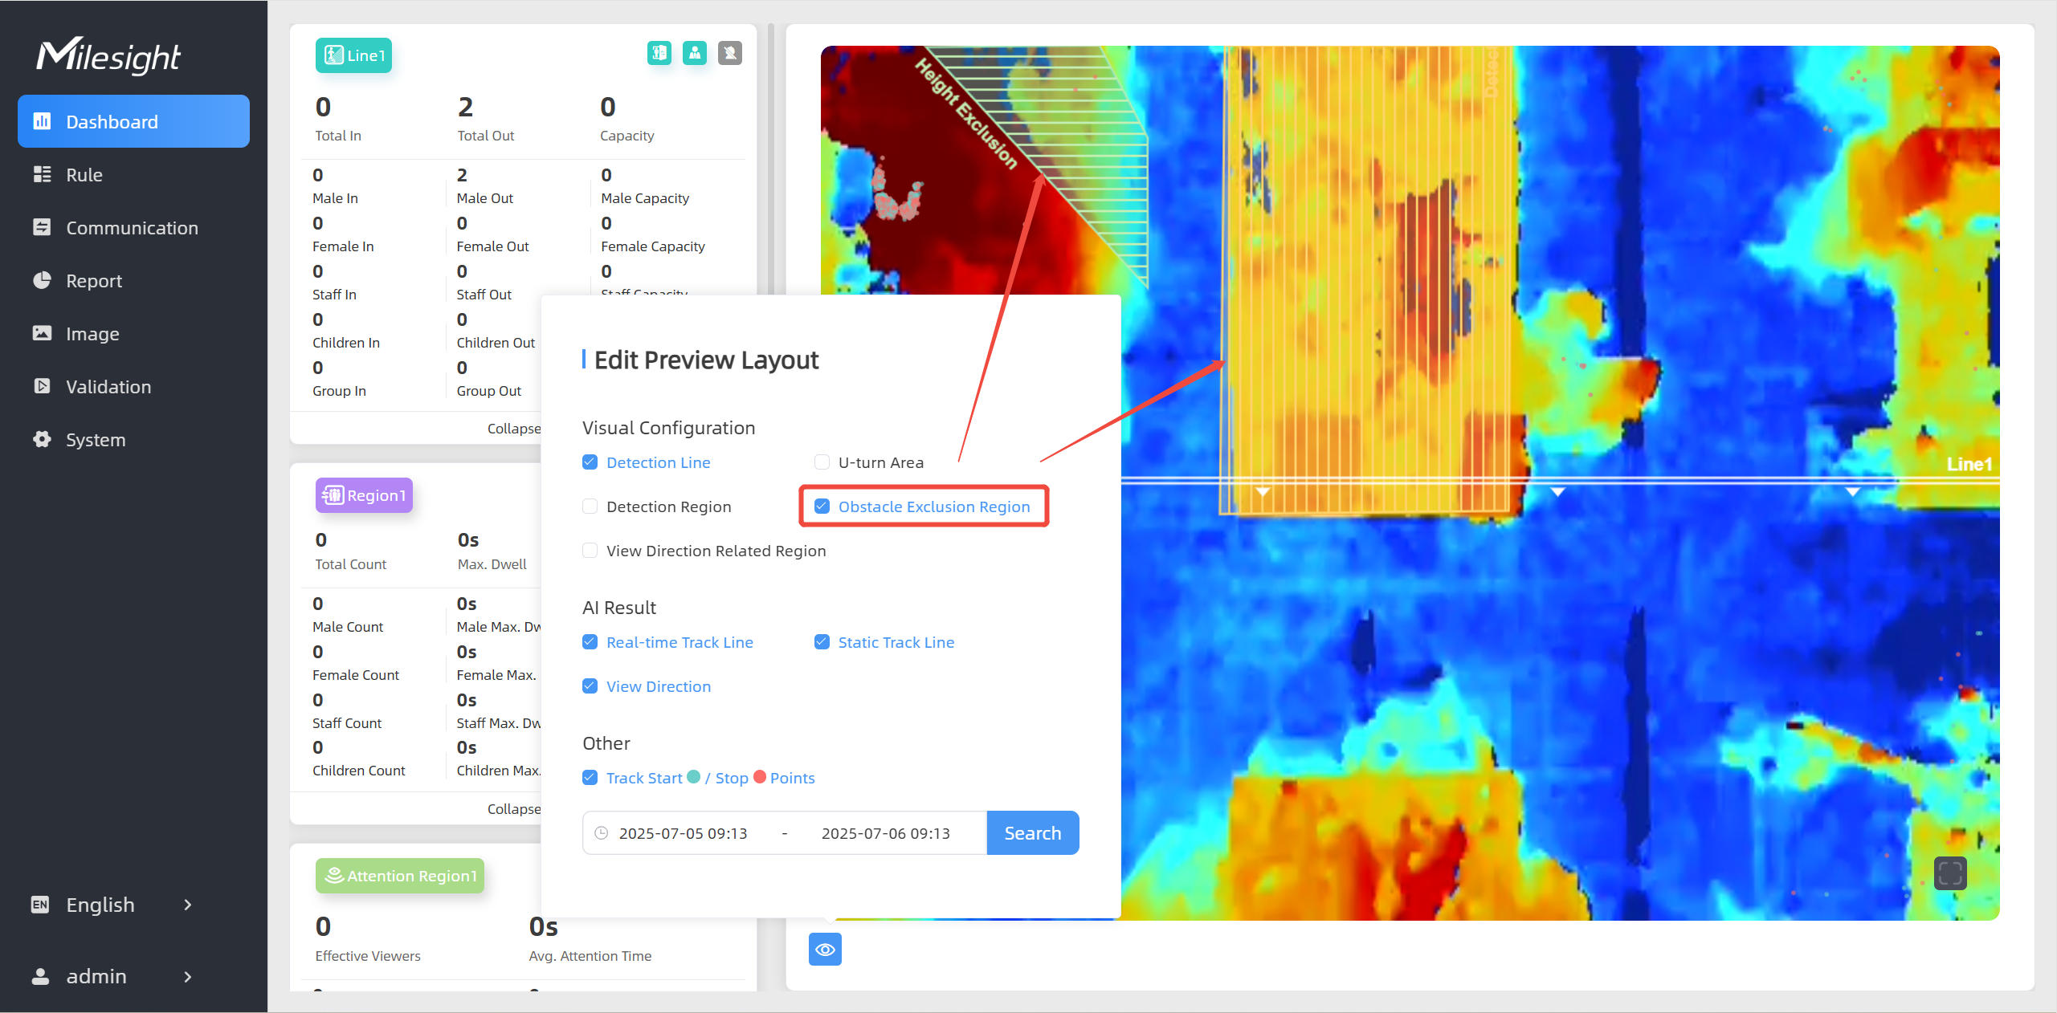2057x1013 pixels.
Task: Click the end date 2025-07-06 09:13 field
Action: click(885, 833)
